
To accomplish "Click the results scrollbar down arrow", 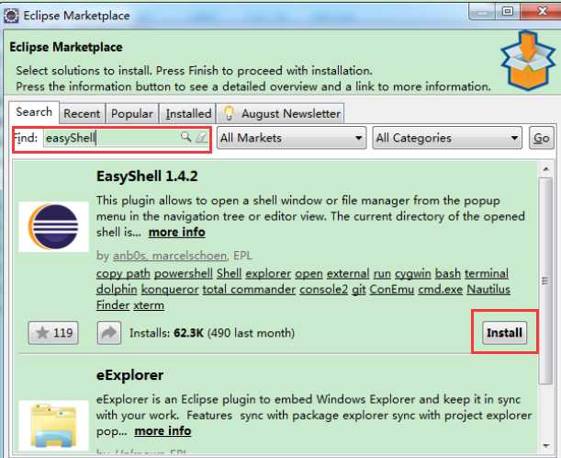I will pos(545,445).
